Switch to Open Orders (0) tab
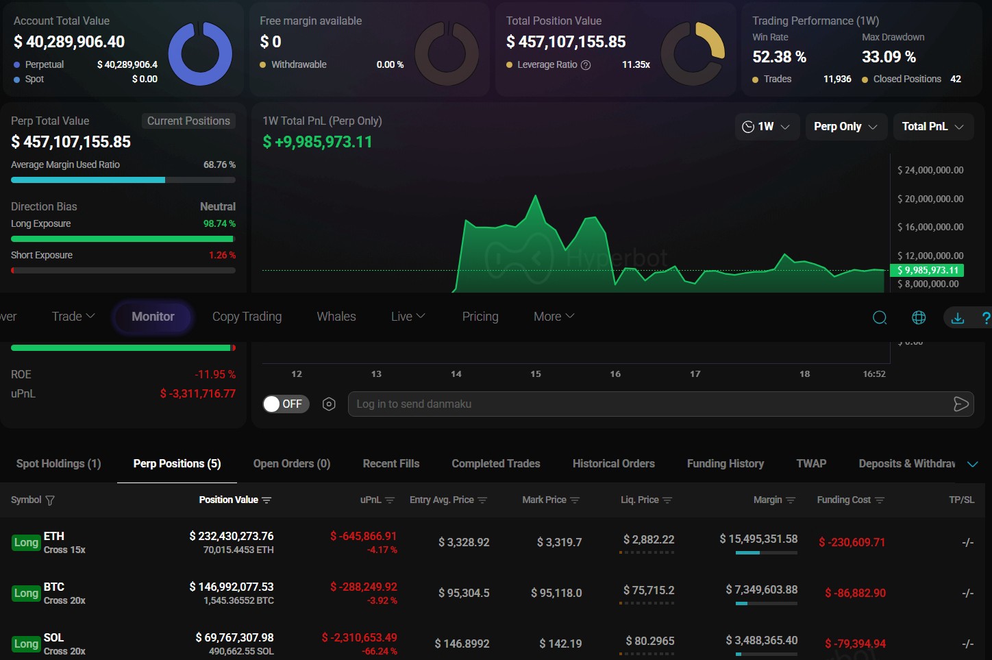The width and height of the screenshot is (992, 660). [292, 464]
